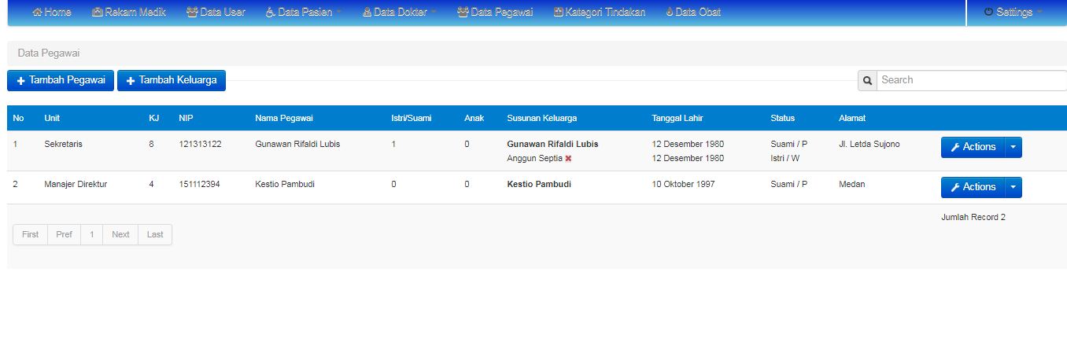The height and width of the screenshot is (338, 1067).
Task: Click the Nama Pegawai column header
Action: (284, 118)
